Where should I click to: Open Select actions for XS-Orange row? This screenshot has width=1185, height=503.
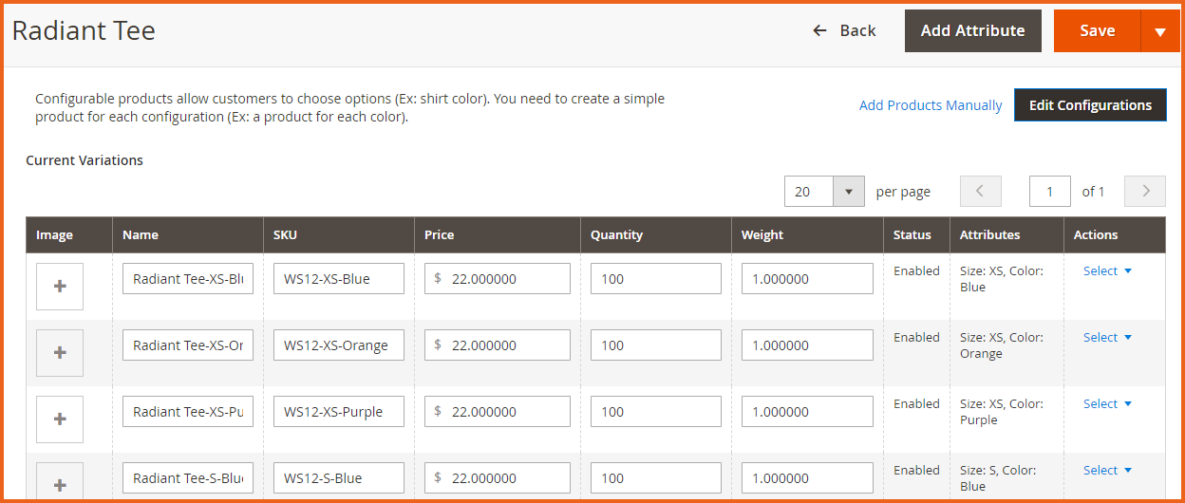1107,338
